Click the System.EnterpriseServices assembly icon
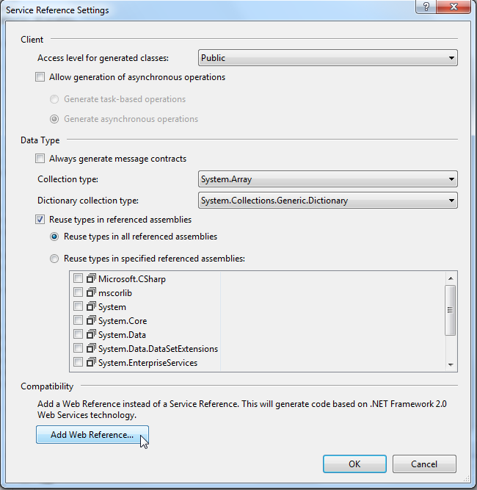This screenshot has height=490, width=477. click(x=92, y=363)
